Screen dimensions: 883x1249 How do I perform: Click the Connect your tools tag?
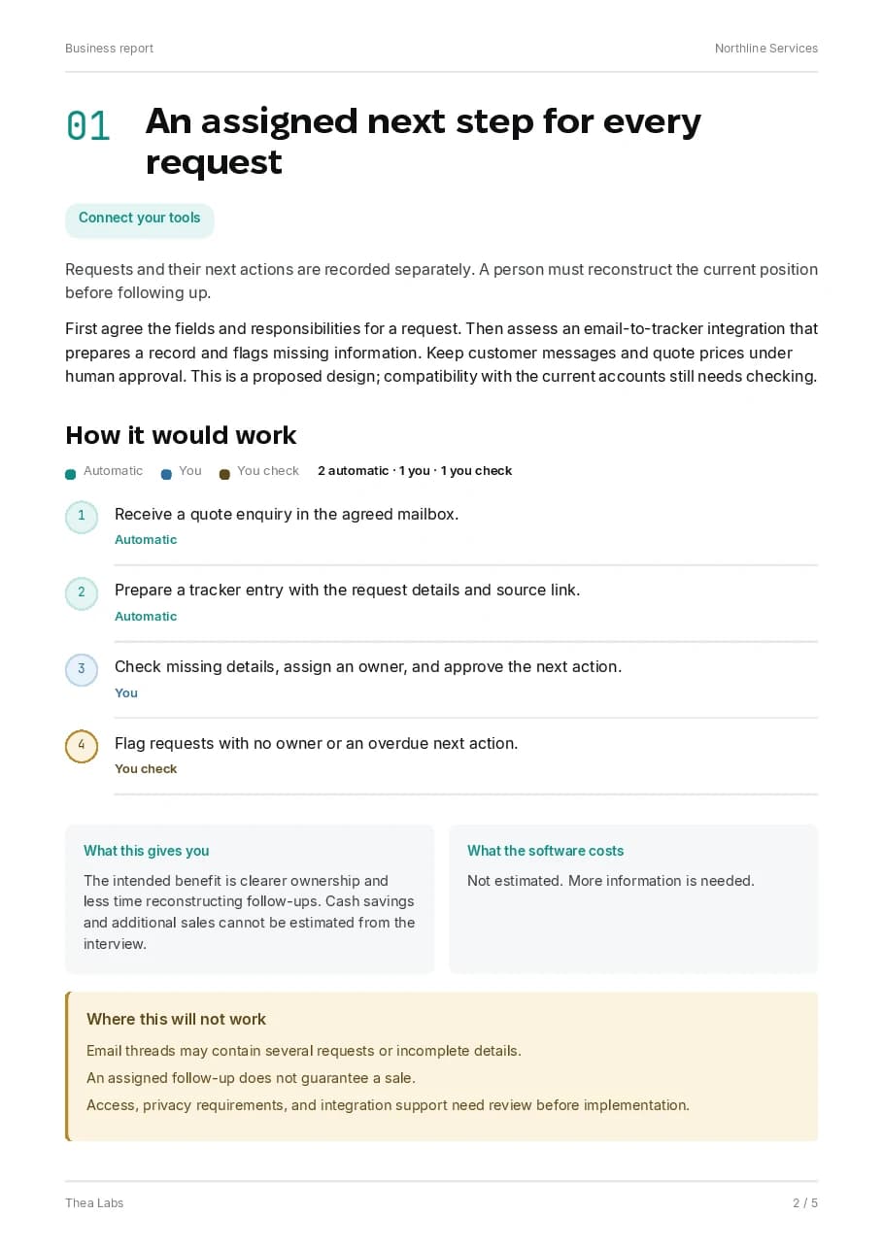click(140, 219)
